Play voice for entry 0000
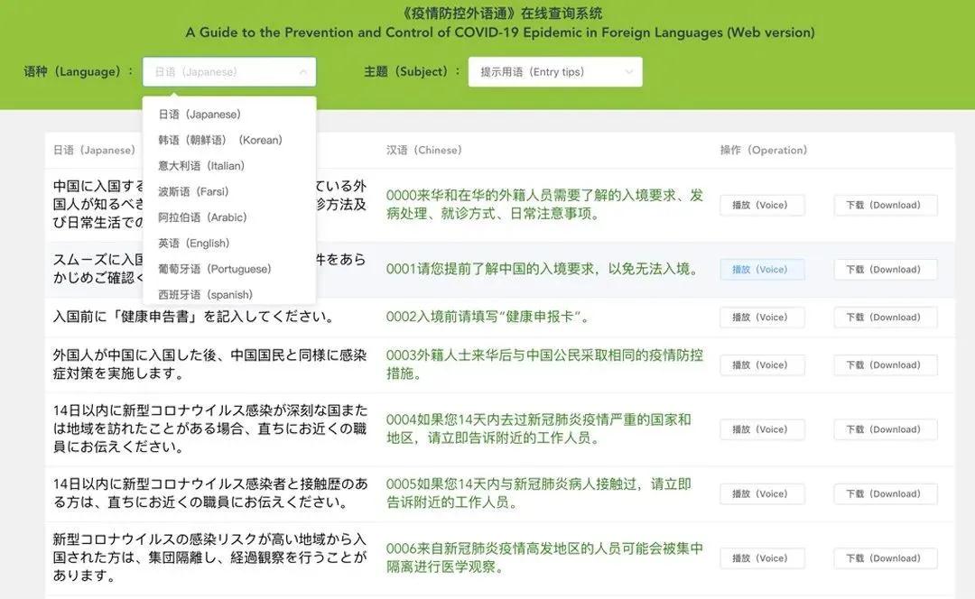975x599 pixels. click(x=761, y=205)
